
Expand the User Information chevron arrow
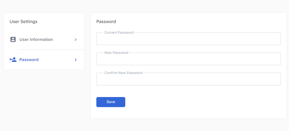[x=76, y=39]
